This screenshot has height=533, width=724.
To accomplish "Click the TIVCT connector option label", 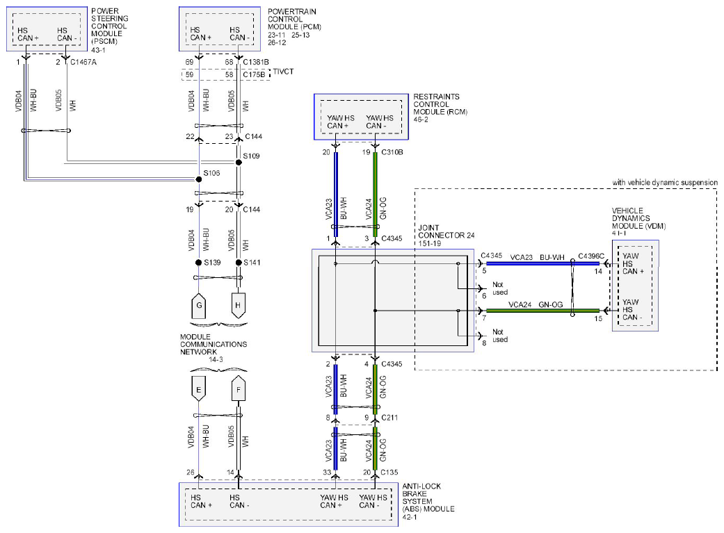I will click(x=283, y=72).
